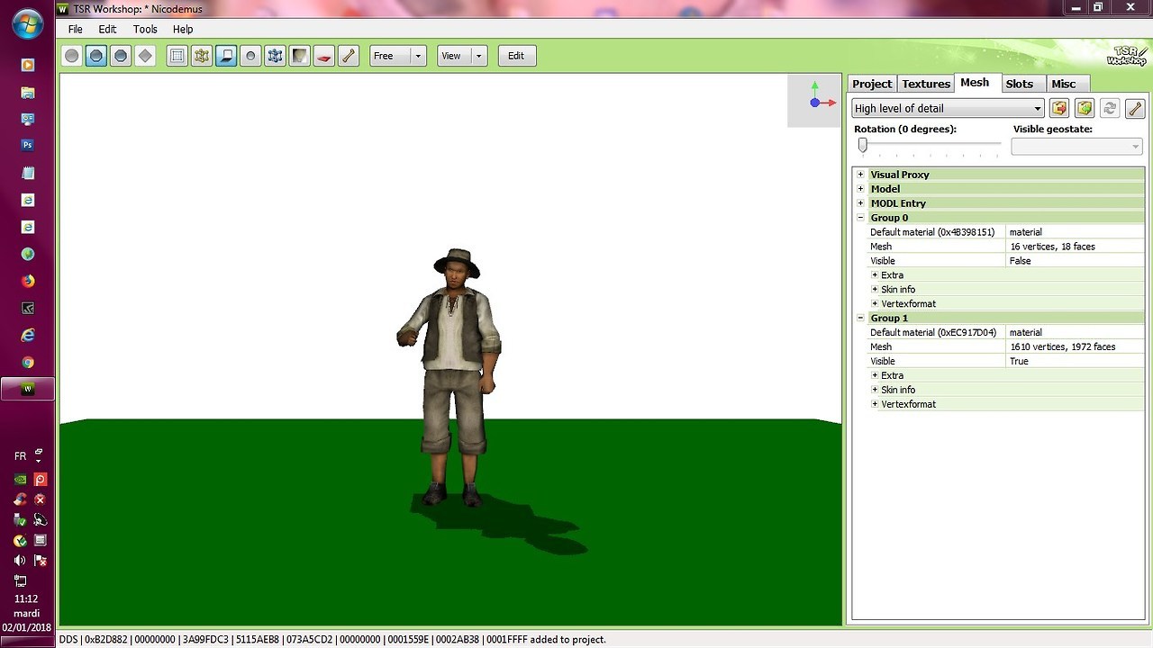Click the grid square toolbar icon
1153x648 pixels.
177,56
